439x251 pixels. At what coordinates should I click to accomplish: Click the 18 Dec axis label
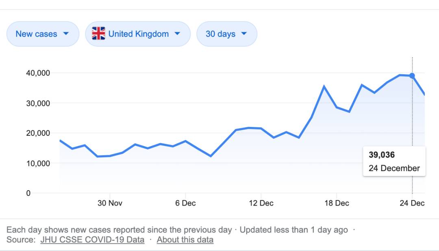[337, 203]
